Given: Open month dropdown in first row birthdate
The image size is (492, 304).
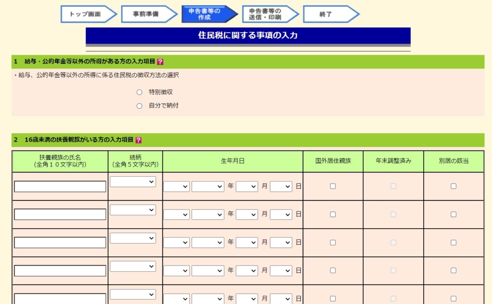Looking at the screenshot, I should [247, 186].
